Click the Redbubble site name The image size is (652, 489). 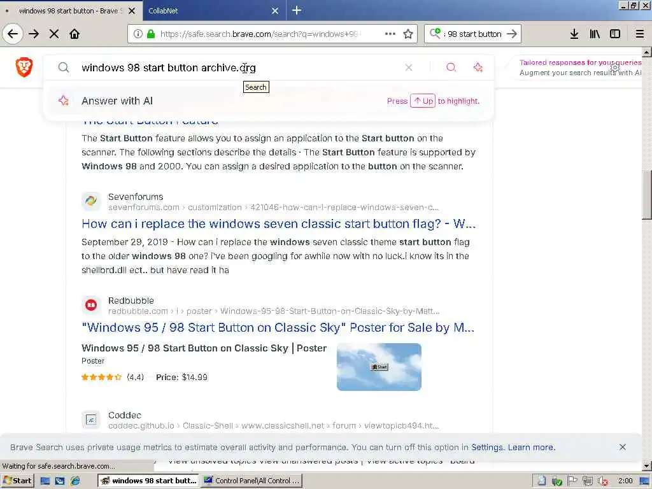[131, 301]
